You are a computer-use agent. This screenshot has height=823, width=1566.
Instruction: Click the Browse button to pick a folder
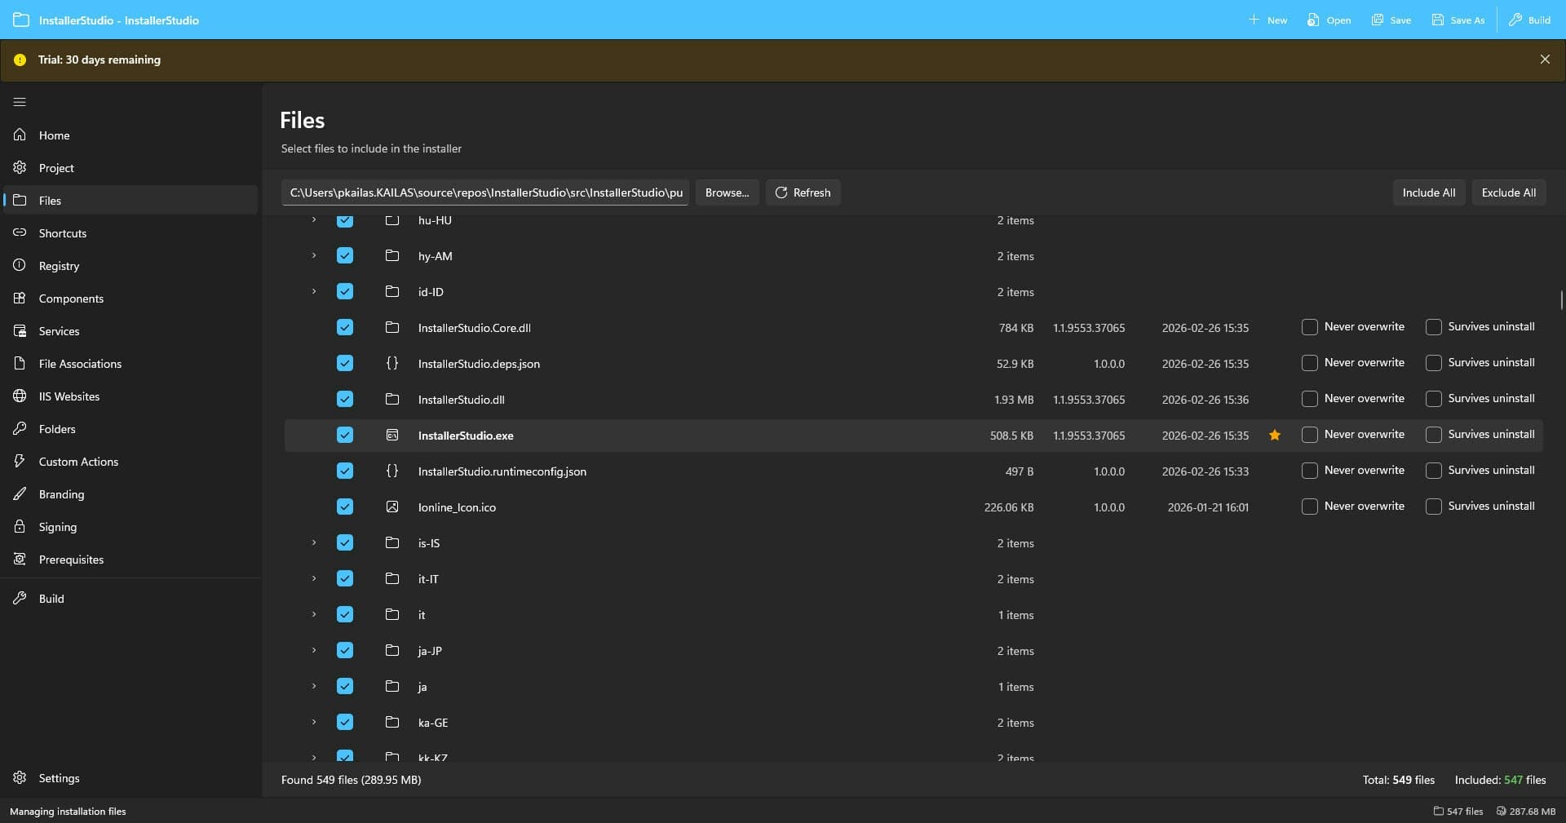click(726, 192)
